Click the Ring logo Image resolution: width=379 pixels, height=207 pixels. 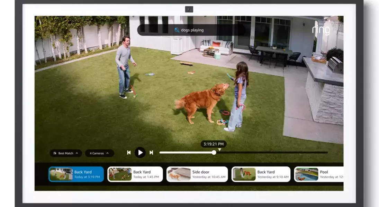click(321, 30)
